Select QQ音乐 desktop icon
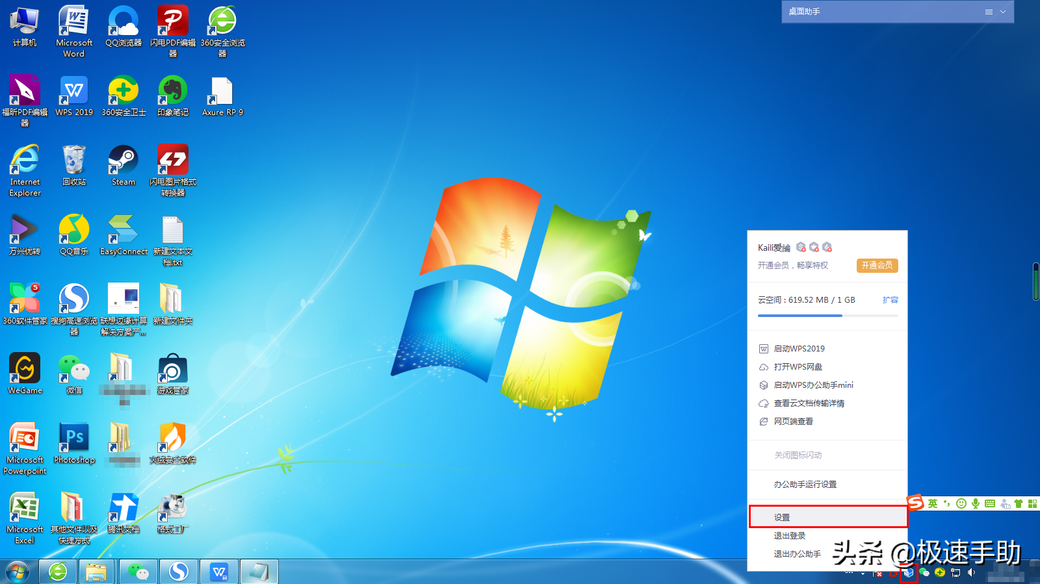1040x584 pixels. 74,235
